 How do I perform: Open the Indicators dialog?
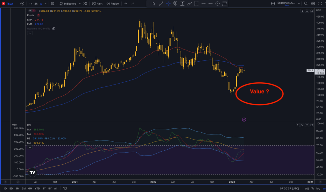pos(68,3)
